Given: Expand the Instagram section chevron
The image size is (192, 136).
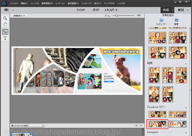Looking at the screenshot, I should (186, 133).
